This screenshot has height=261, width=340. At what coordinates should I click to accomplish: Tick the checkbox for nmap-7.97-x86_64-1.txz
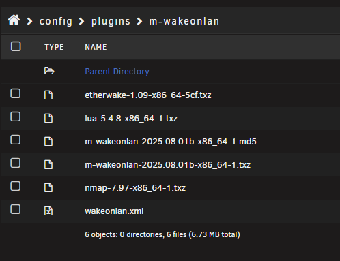[x=16, y=186]
